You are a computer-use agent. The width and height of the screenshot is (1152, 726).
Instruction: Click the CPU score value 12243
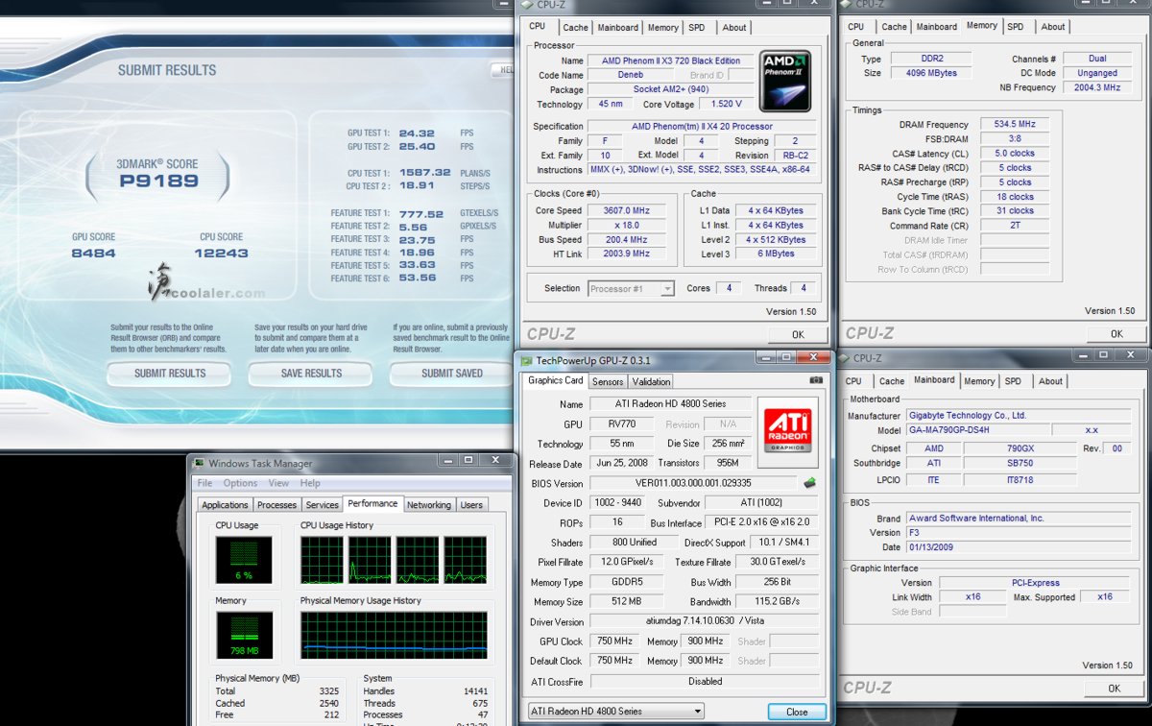point(224,254)
